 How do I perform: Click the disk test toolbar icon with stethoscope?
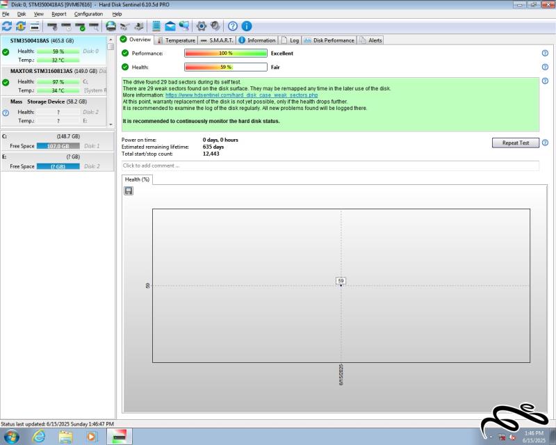pos(52,26)
